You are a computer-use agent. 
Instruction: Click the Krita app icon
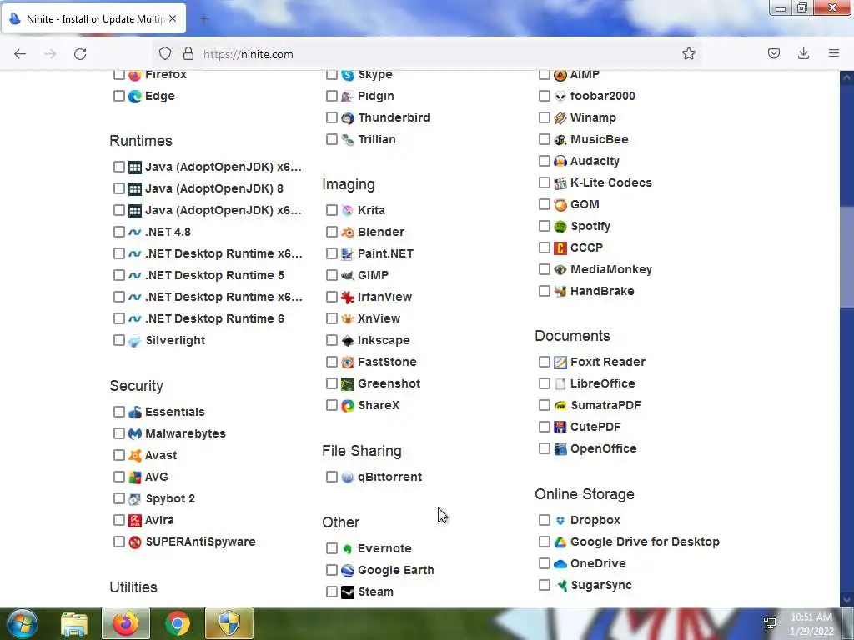point(348,210)
